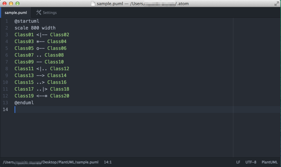Toggle fullscreen with the title bar arrows
Image resolution: width=281 pixels, height=167 pixels.
click(x=277, y=4)
